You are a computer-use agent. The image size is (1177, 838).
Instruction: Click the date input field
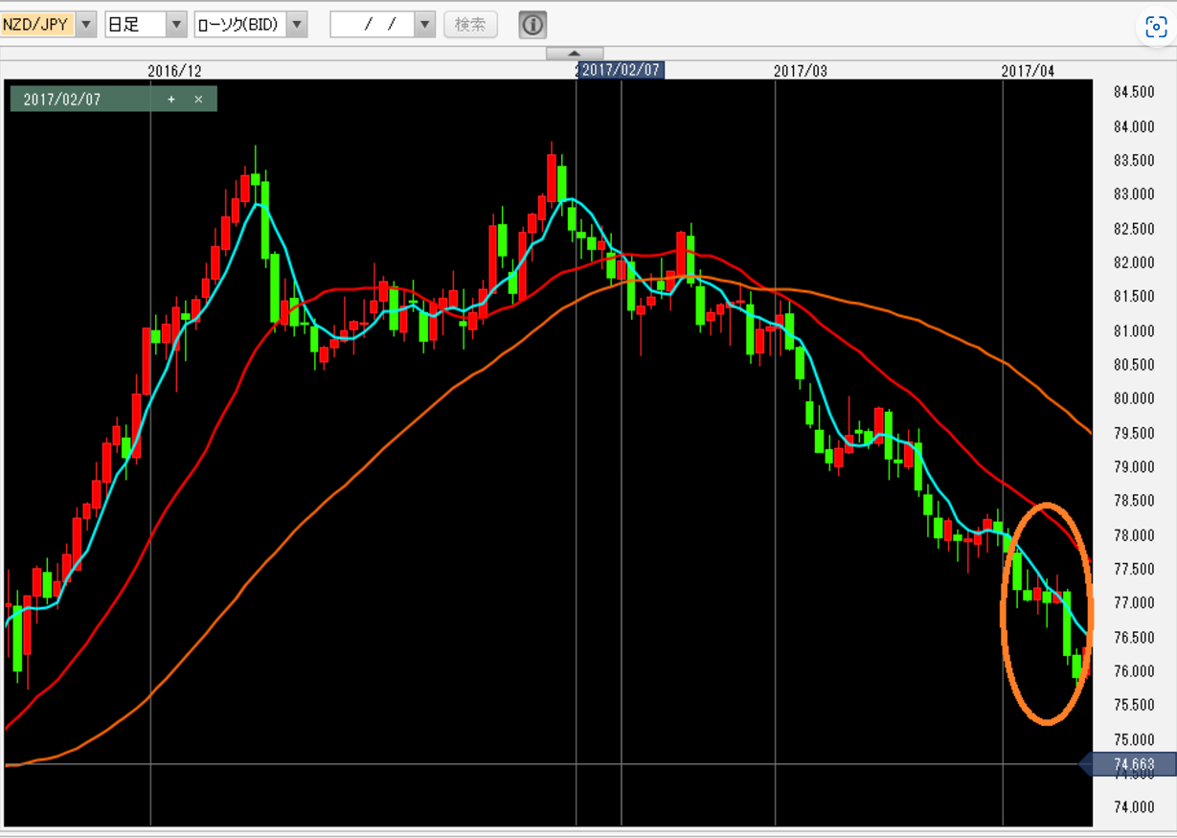click(373, 25)
